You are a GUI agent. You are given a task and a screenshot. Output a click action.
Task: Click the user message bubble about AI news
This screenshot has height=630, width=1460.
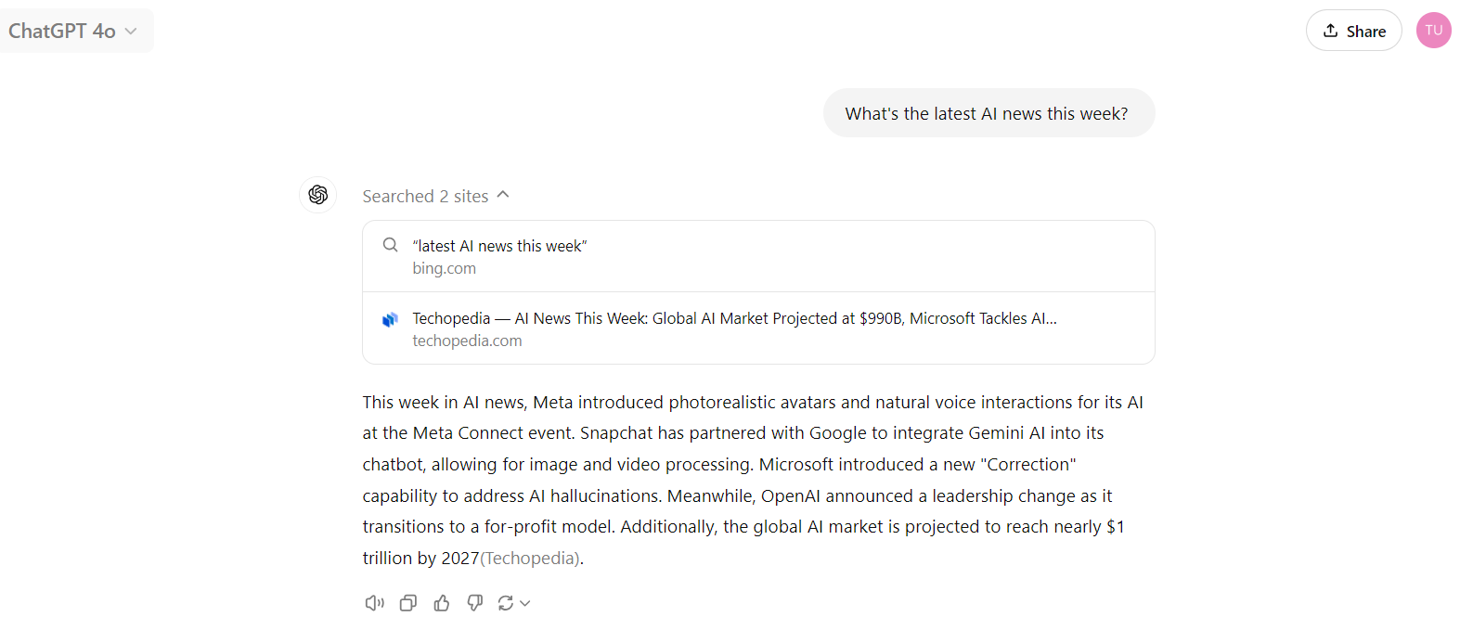(x=988, y=113)
